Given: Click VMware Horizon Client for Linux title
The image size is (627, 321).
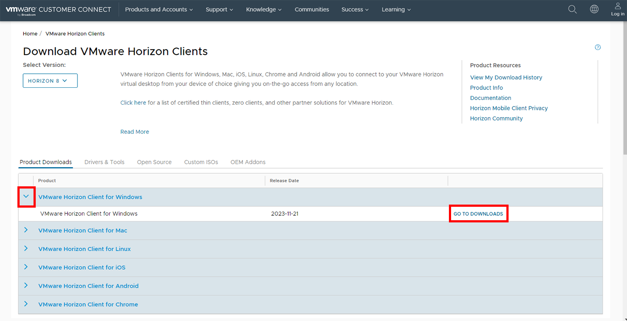Looking at the screenshot, I should [x=84, y=249].
